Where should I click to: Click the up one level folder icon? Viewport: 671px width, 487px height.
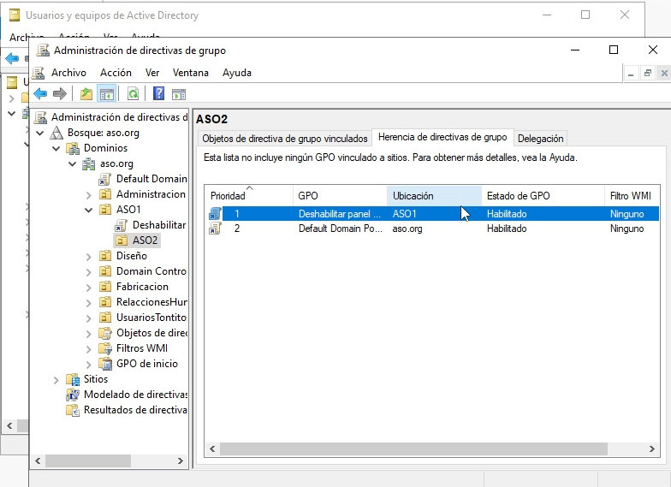[86, 94]
